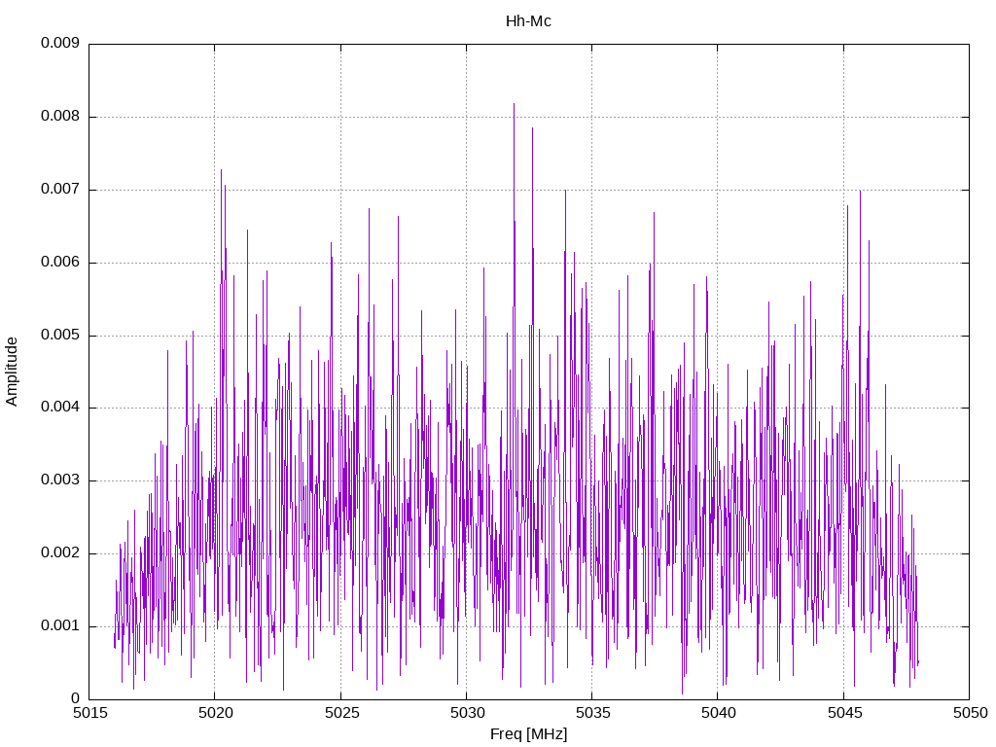
Task: Click y-axis tick label 0.008
Action: (60, 117)
